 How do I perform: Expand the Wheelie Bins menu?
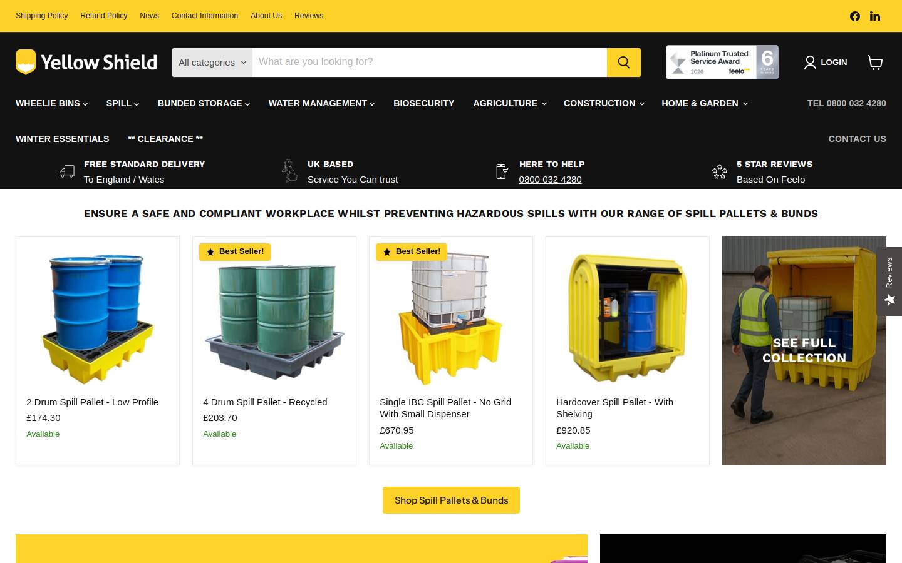click(51, 103)
